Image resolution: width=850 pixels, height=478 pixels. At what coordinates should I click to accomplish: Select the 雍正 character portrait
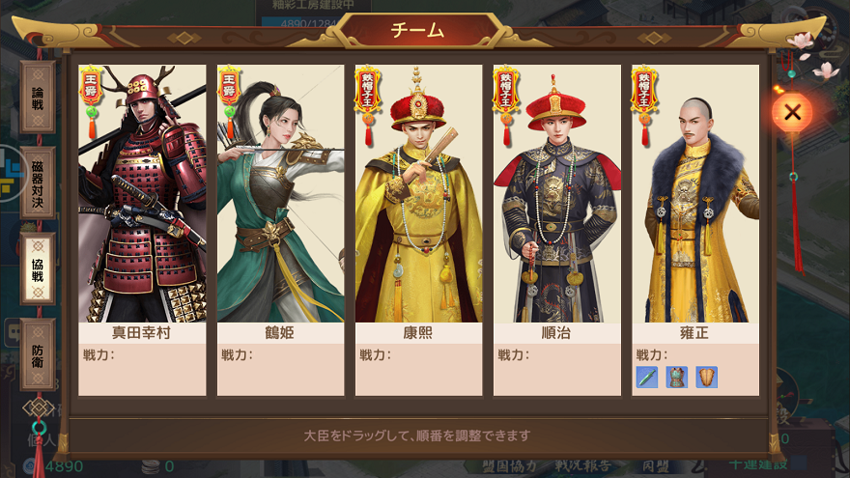(x=694, y=193)
